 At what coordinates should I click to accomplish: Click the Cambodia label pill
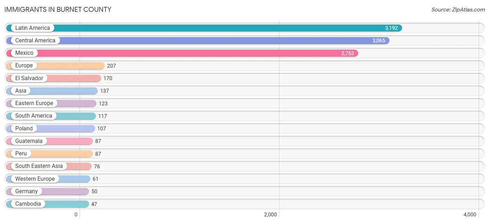(28, 204)
